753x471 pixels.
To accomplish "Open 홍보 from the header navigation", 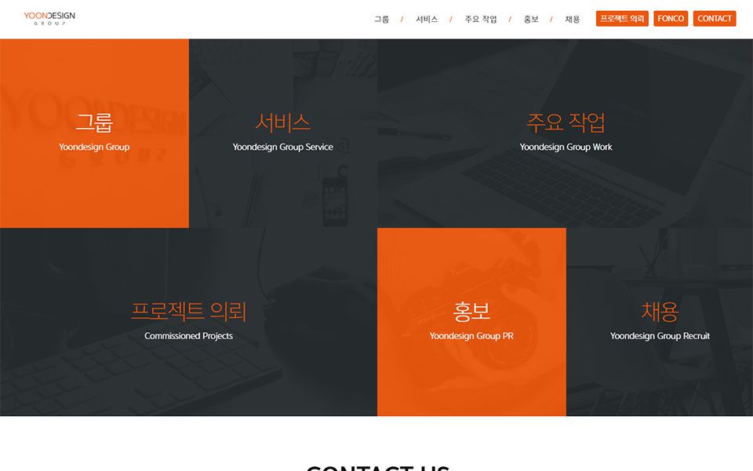I will pos(531,19).
